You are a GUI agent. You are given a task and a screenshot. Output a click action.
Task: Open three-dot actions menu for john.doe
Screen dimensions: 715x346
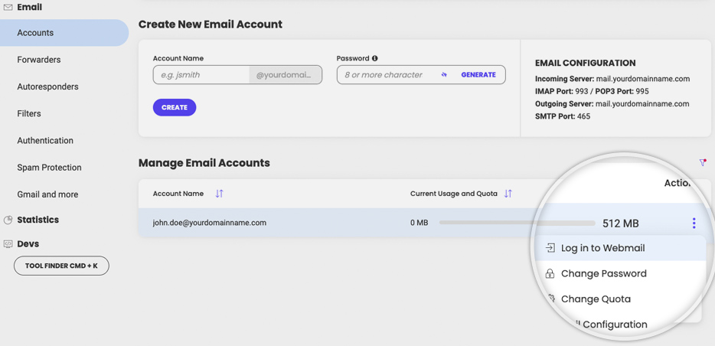[694, 224]
